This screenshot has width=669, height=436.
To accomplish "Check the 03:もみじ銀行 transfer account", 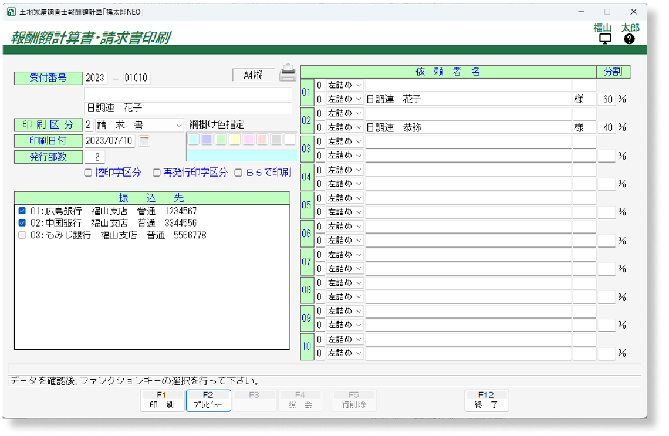I will tap(22, 235).
